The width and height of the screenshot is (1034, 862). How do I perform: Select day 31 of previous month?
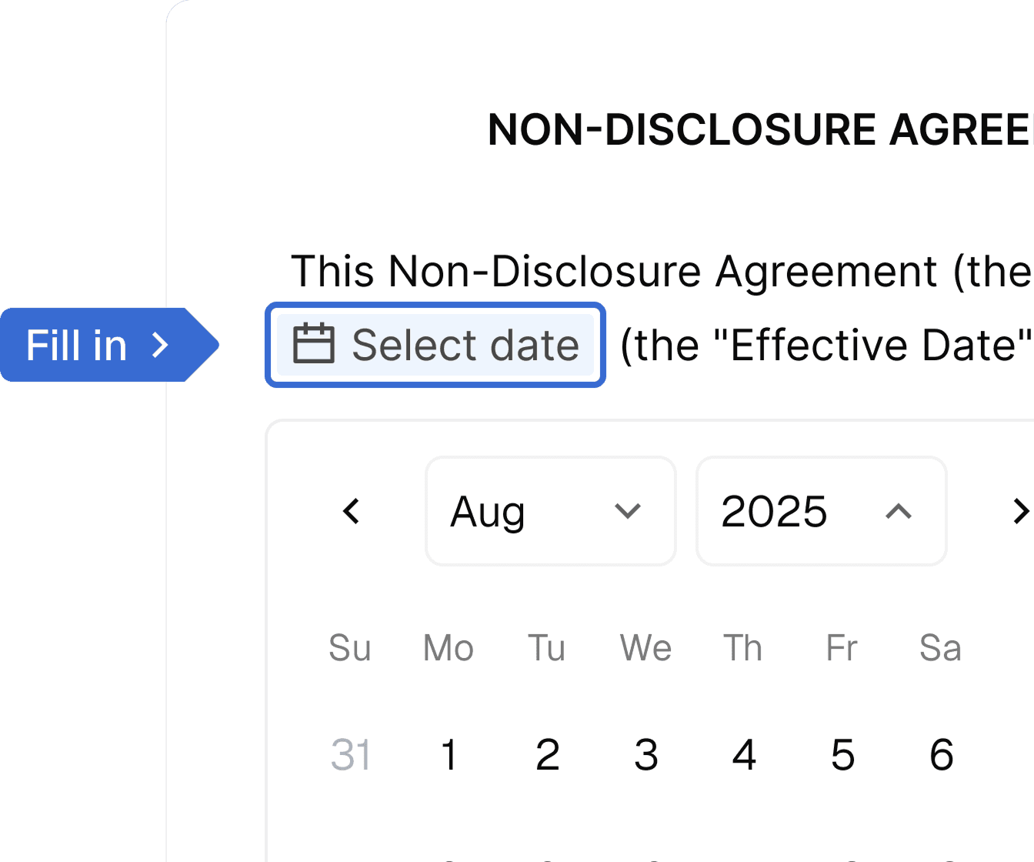pyautogui.click(x=351, y=754)
